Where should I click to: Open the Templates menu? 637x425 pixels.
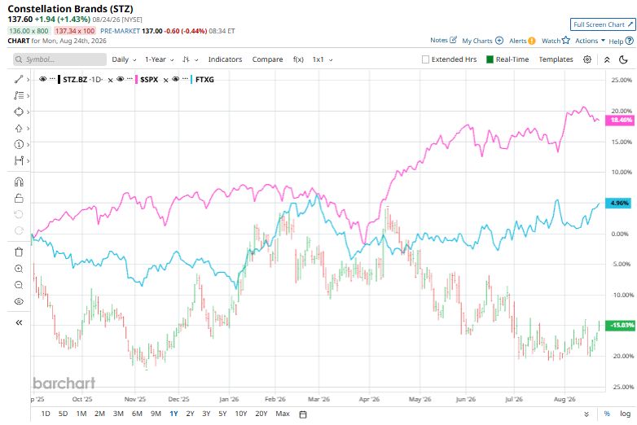point(556,59)
